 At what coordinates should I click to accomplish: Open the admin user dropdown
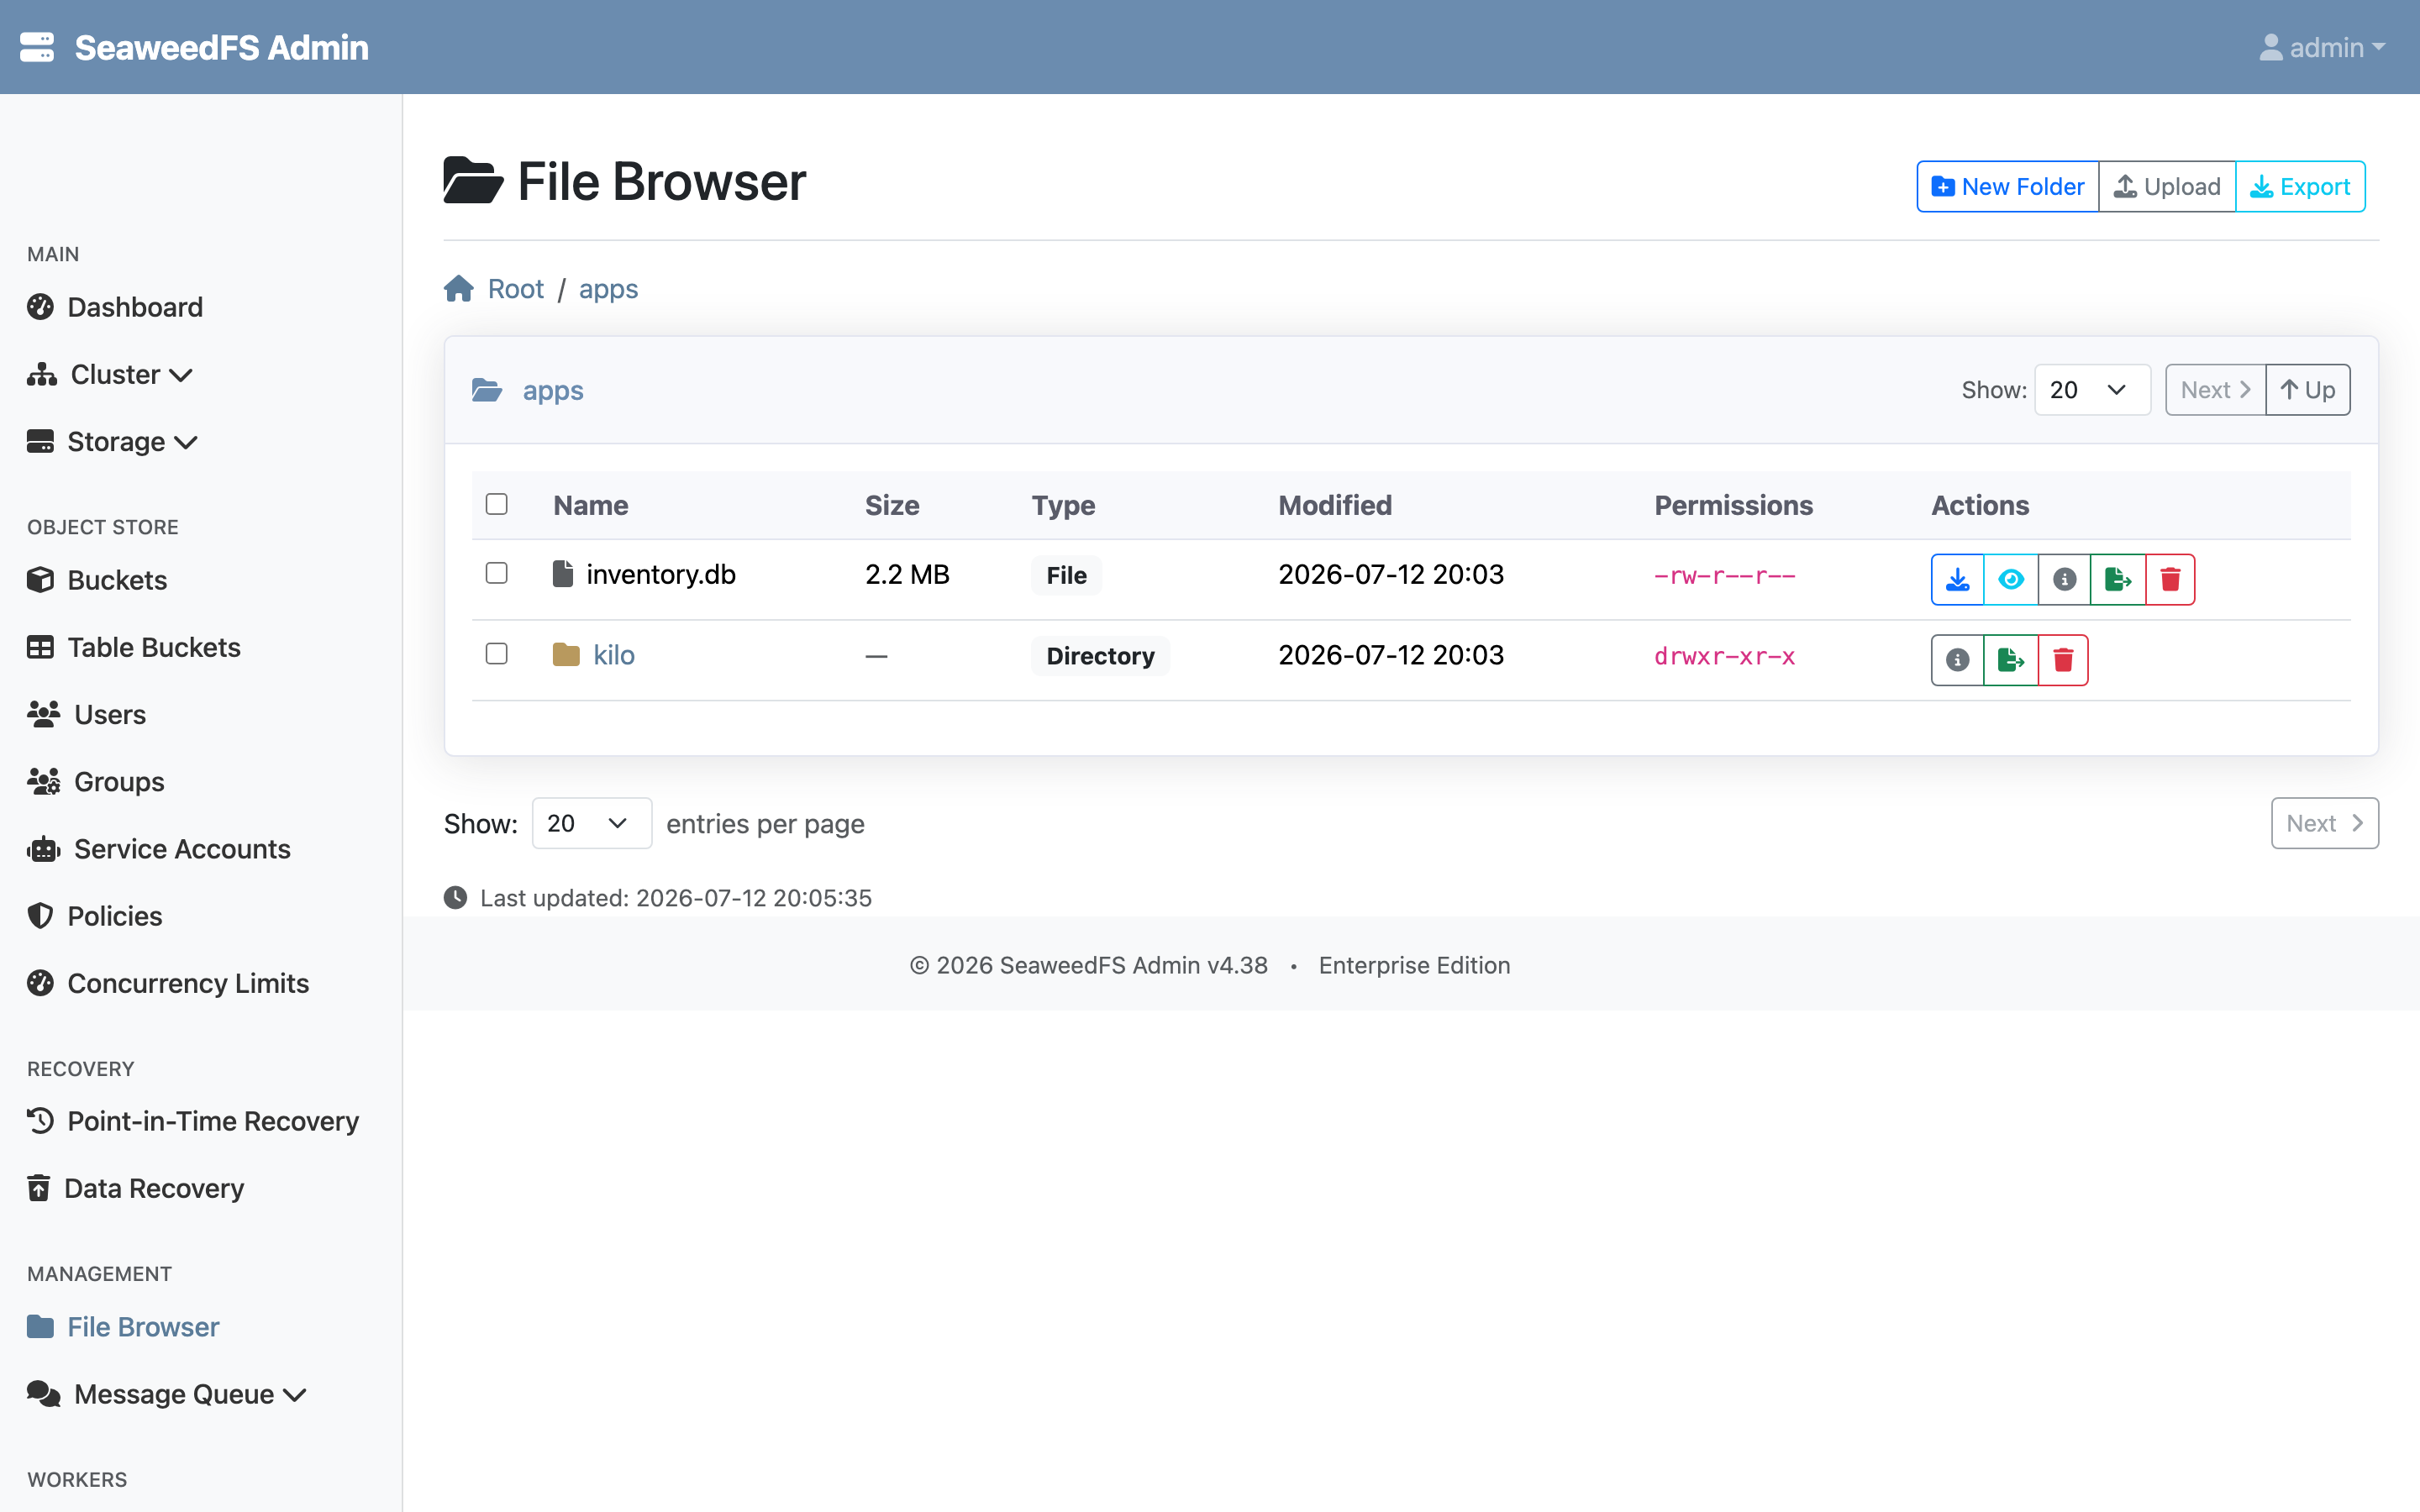point(2322,47)
